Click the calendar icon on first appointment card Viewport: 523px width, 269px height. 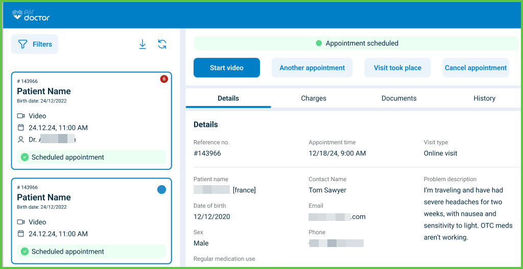coord(21,128)
